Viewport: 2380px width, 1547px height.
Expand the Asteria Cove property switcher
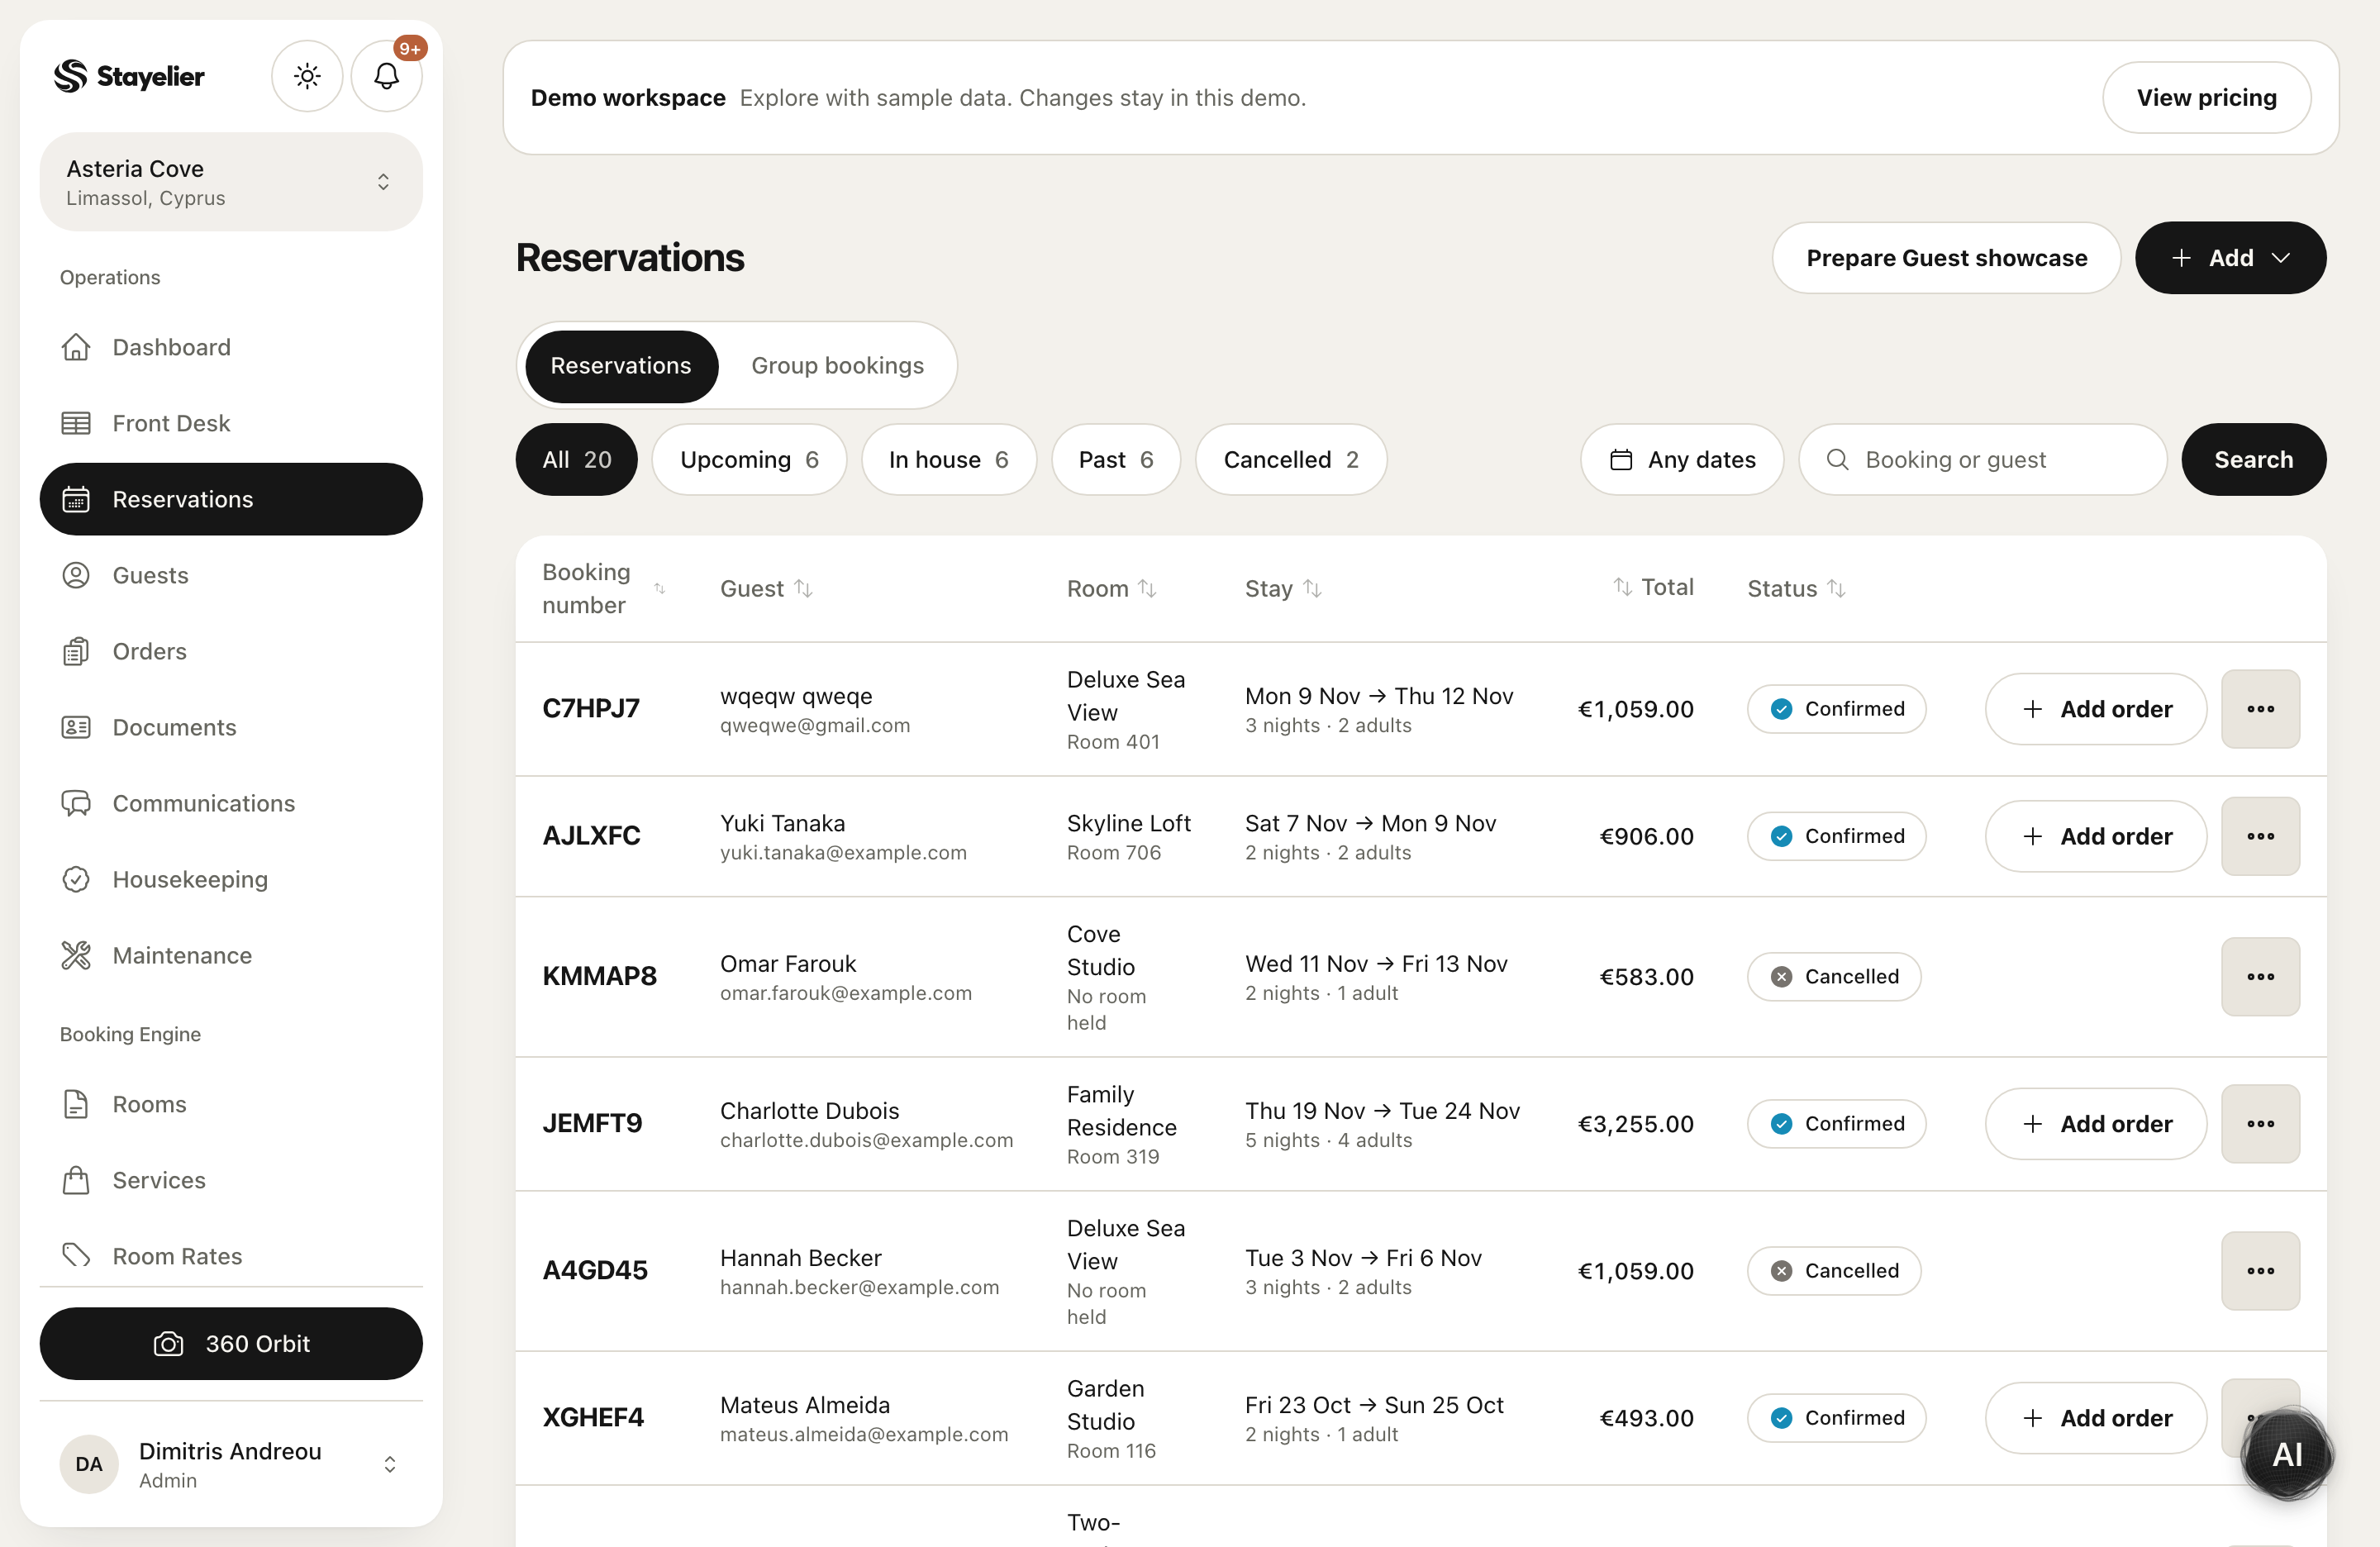click(231, 182)
